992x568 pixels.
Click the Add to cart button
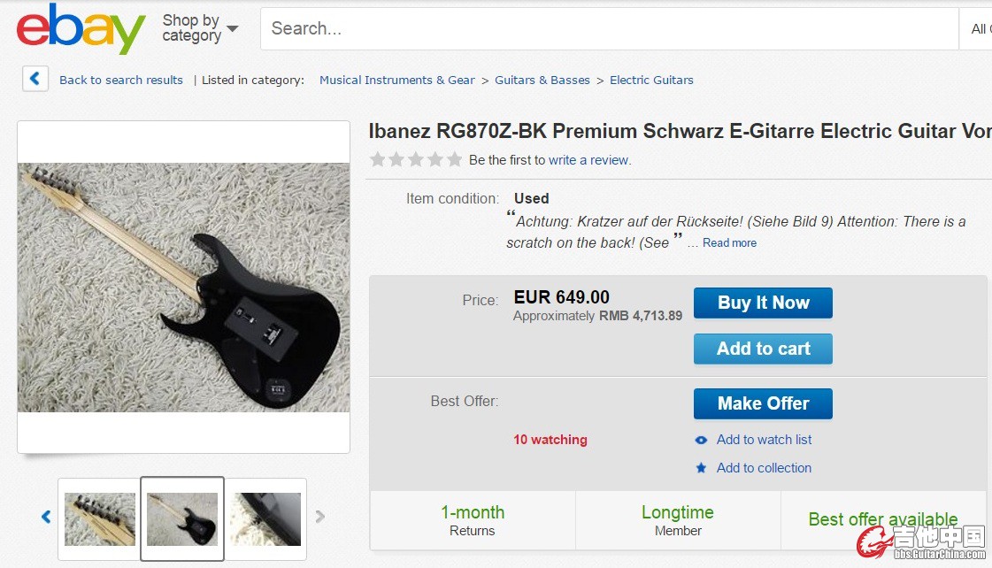pyautogui.click(x=763, y=349)
